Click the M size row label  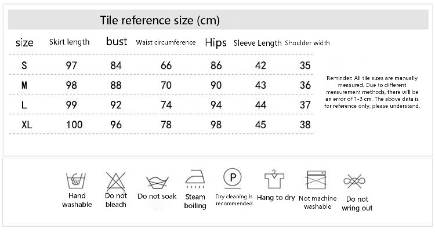[x=24, y=85]
